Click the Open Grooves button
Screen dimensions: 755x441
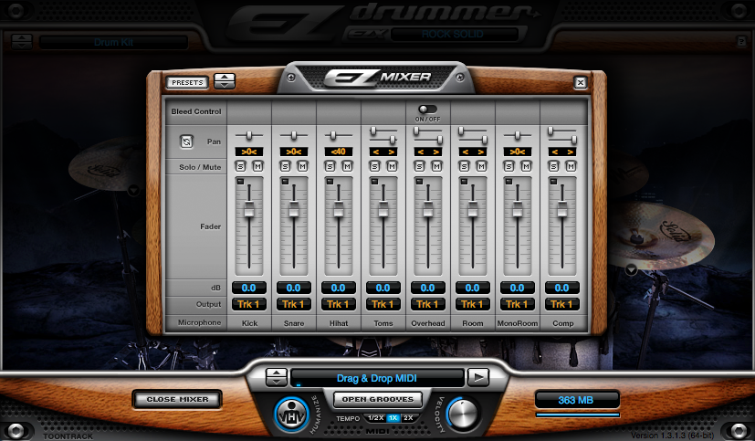click(x=377, y=399)
